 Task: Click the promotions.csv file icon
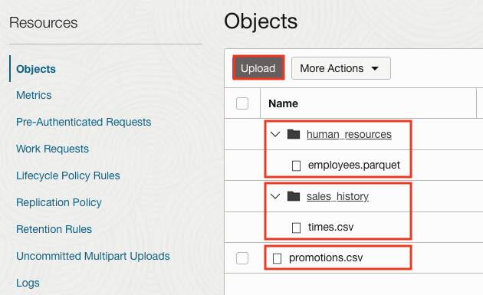[x=277, y=258]
